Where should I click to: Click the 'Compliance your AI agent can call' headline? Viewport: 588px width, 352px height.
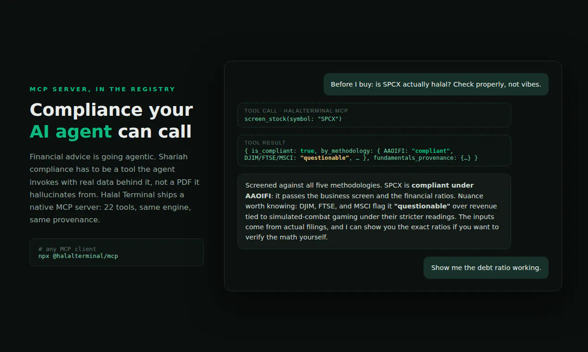point(111,121)
